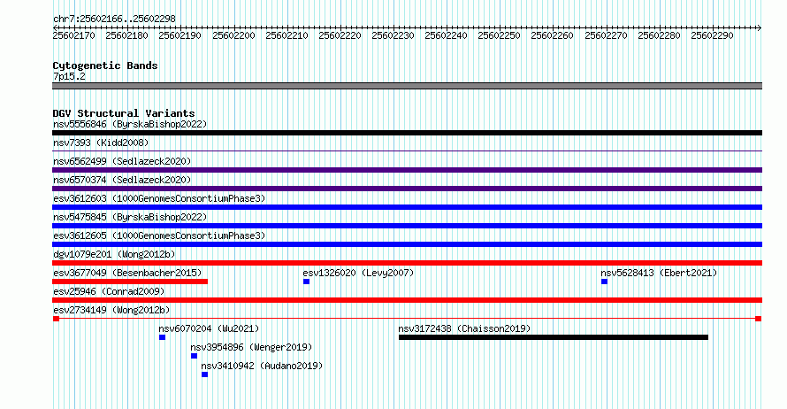The image size is (787, 409).
Task: Click ruler position 25602280
Action: pos(659,35)
